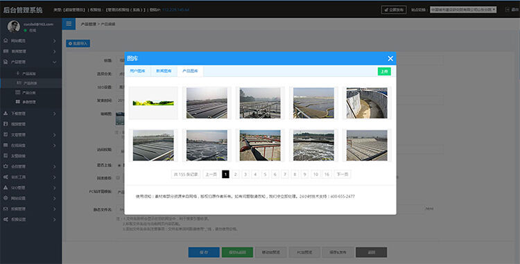Screen dimensions: 520x264
Task: Expand the 网站设置 chevron
Action: pos(54,198)
